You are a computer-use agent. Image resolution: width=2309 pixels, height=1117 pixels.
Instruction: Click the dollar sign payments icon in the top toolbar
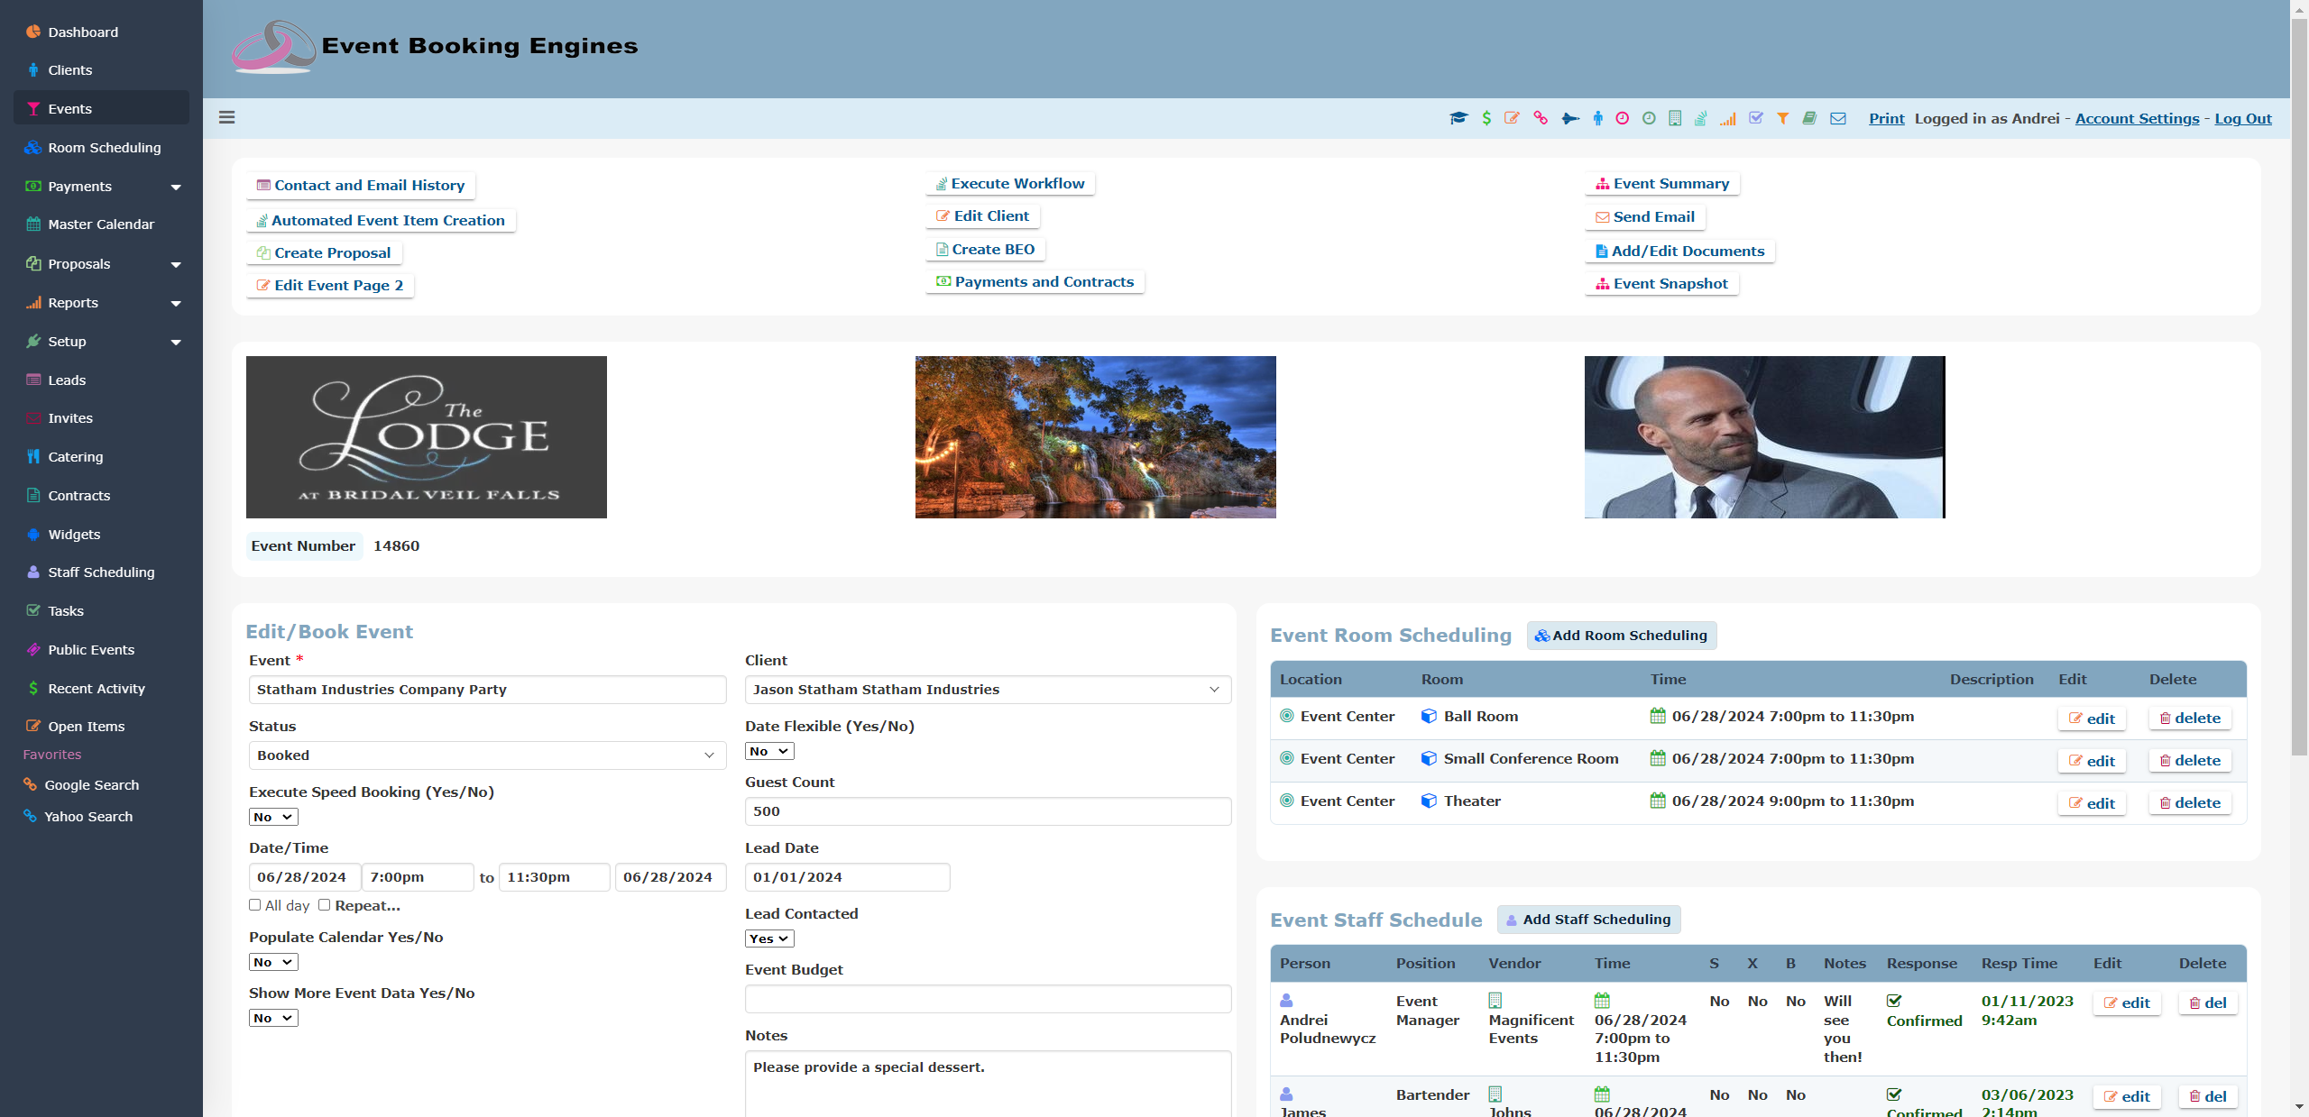point(1486,118)
